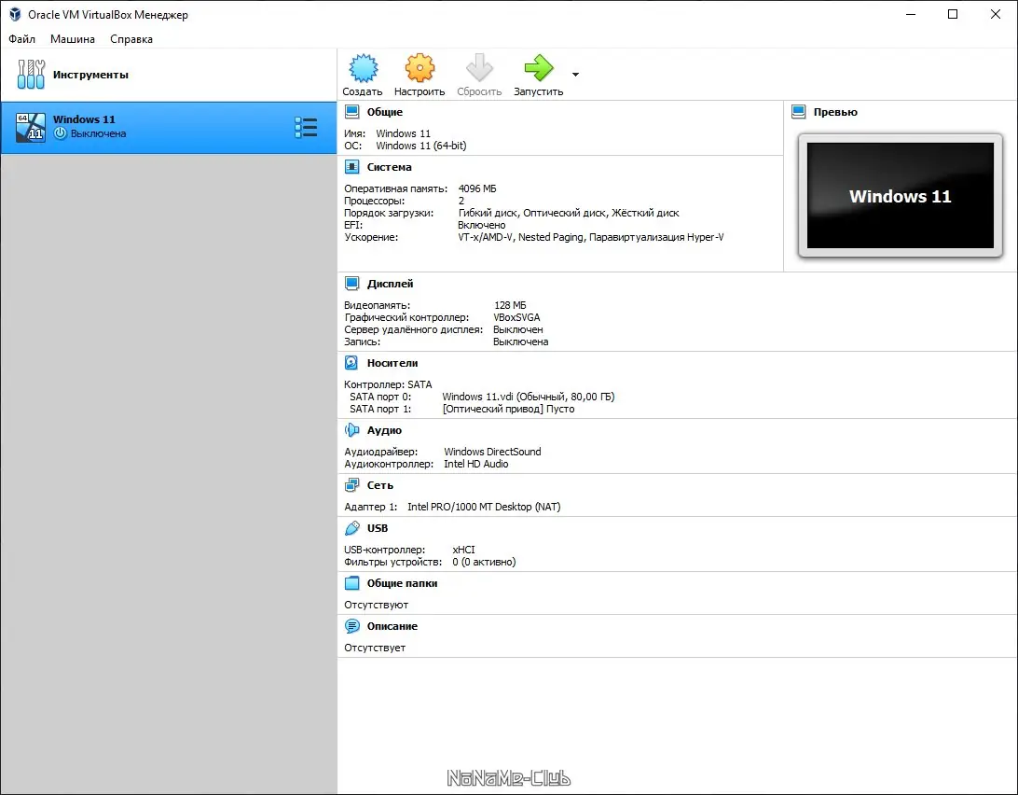Open the Общие папки heading link

403,583
